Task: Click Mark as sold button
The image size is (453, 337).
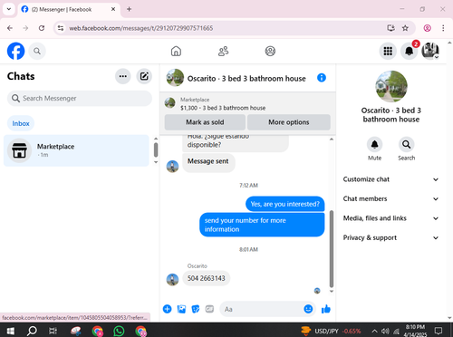Action: point(205,122)
